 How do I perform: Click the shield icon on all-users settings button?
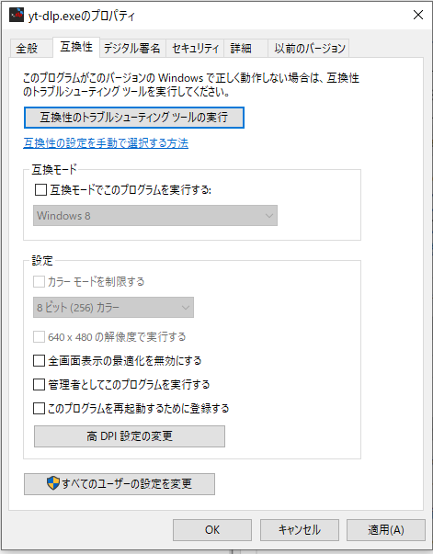(x=53, y=482)
